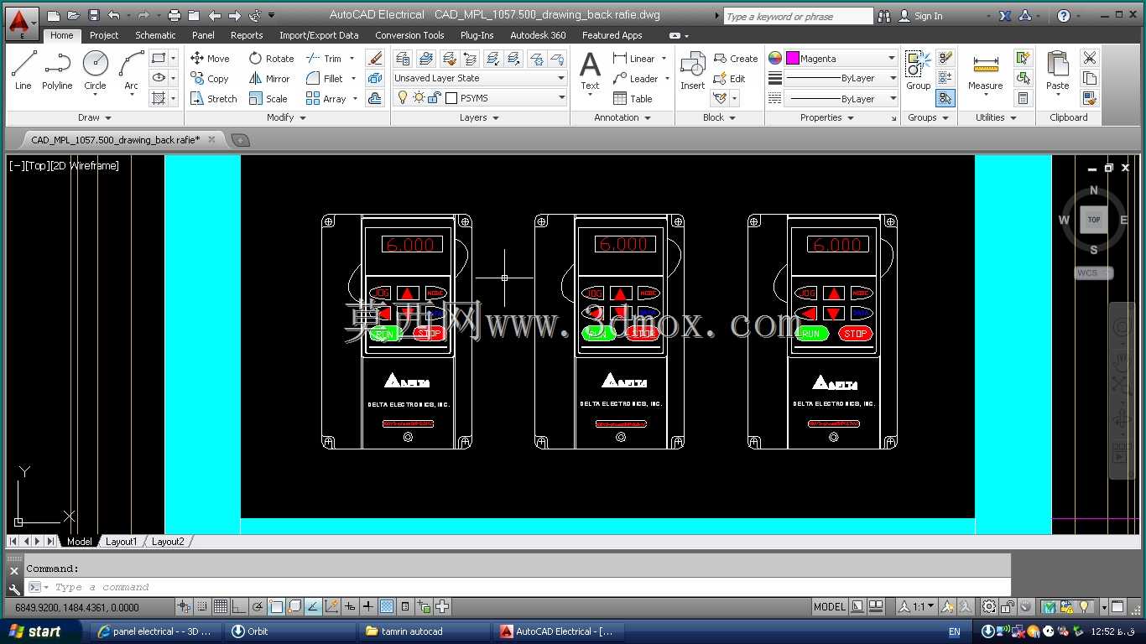
Task: Click the Insert block tool
Action: tap(693, 71)
